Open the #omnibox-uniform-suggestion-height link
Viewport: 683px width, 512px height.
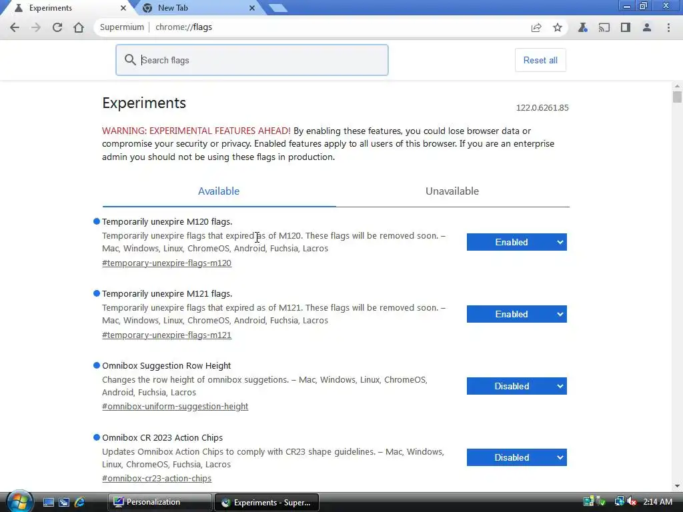[175, 406]
